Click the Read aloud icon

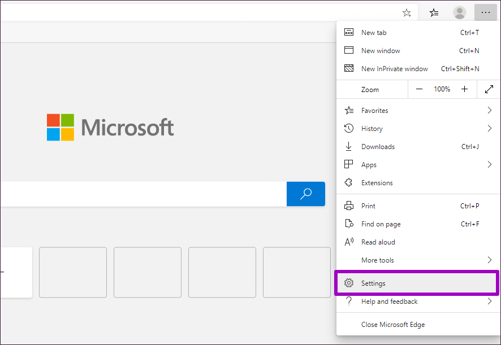tap(349, 242)
